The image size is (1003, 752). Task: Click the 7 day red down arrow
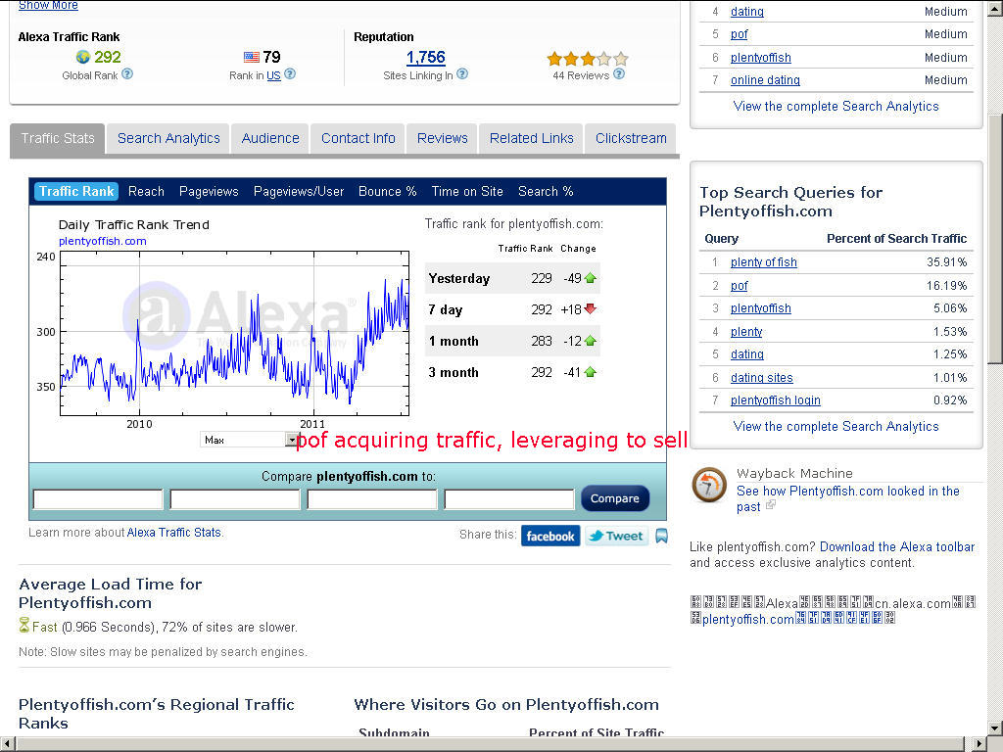(590, 308)
